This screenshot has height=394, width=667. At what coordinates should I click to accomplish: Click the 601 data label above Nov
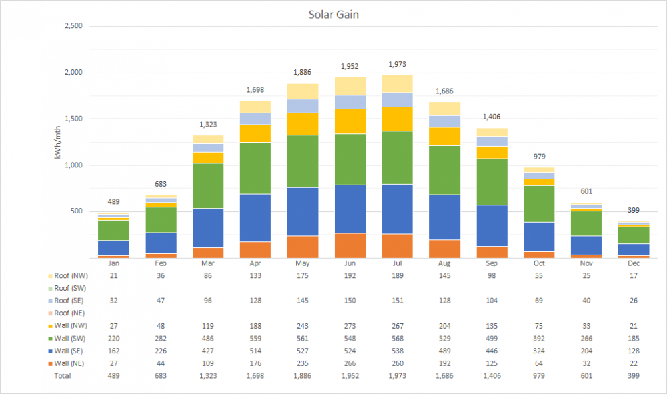[x=586, y=191]
